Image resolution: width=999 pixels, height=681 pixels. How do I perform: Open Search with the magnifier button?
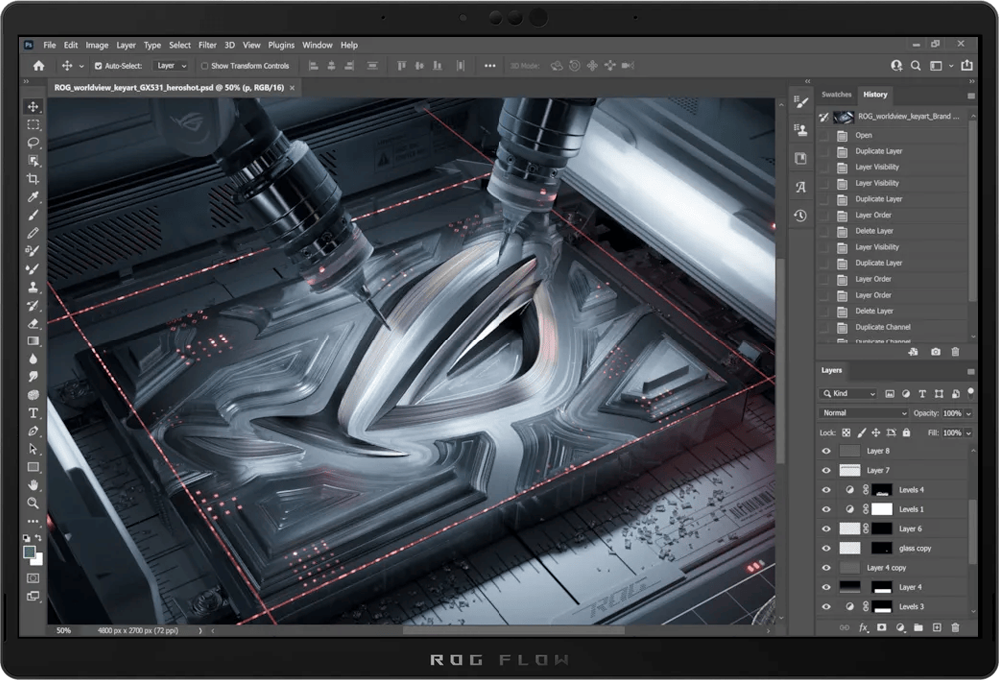[915, 66]
